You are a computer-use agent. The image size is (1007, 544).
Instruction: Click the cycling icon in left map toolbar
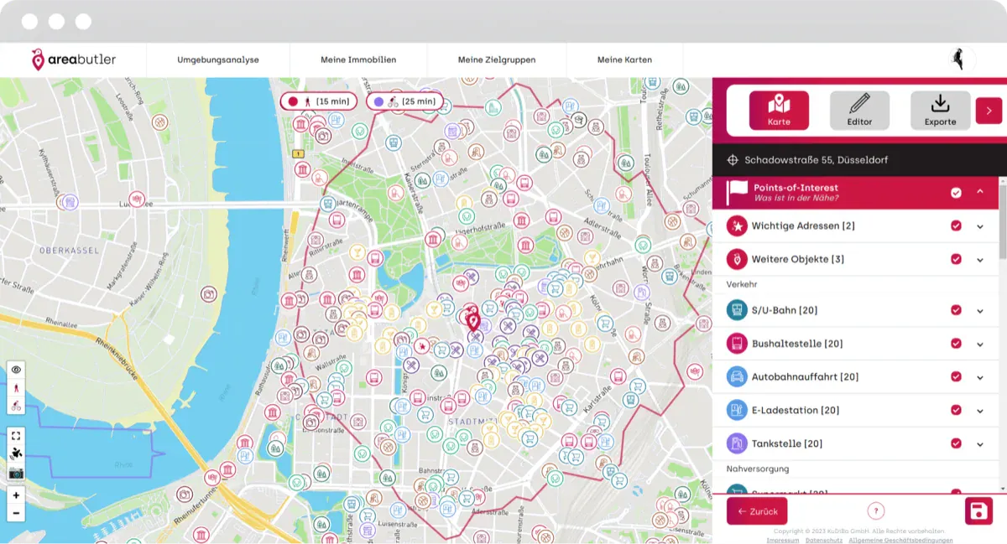16,407
